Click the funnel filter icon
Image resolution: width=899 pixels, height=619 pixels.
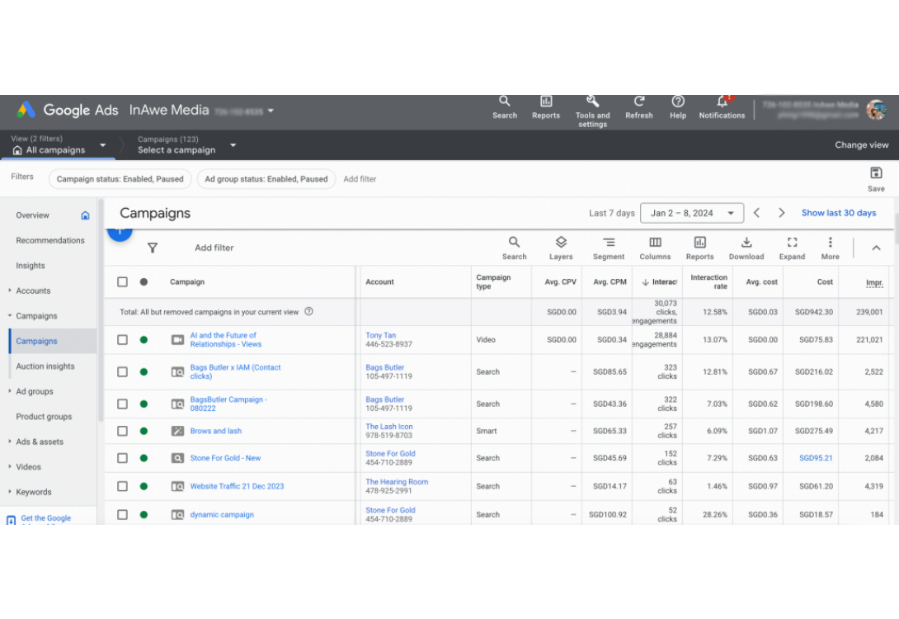coord(153,248)
